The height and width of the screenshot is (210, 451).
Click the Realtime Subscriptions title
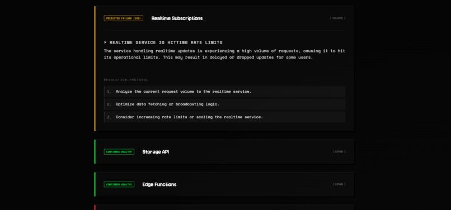click(x=177, y=18)
